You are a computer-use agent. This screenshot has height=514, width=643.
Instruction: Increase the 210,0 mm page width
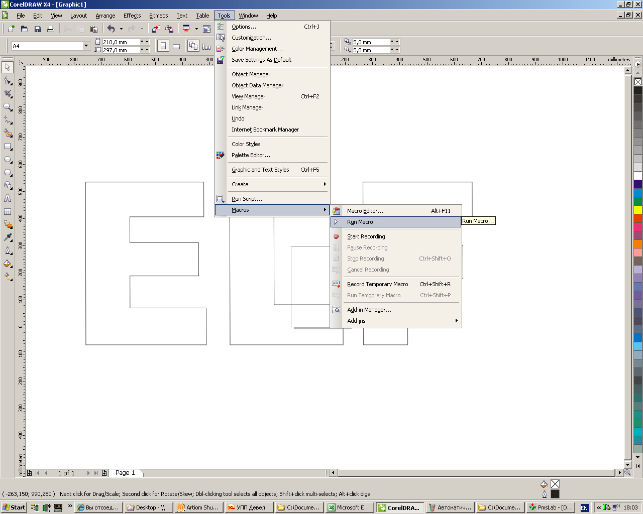[x=147, y=41]
